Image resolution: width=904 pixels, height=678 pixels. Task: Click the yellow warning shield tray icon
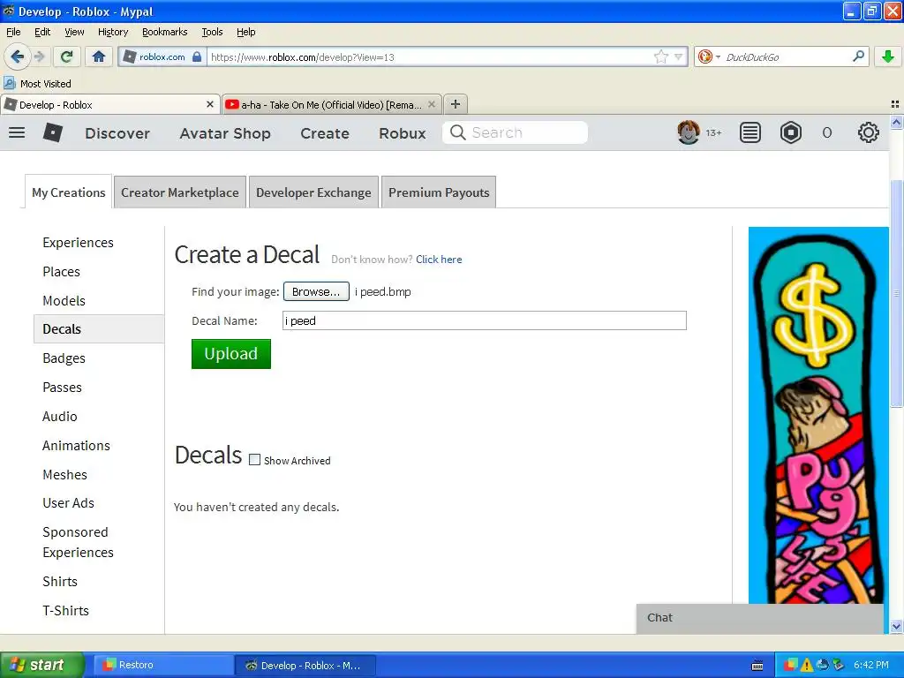tap(807, 665)
